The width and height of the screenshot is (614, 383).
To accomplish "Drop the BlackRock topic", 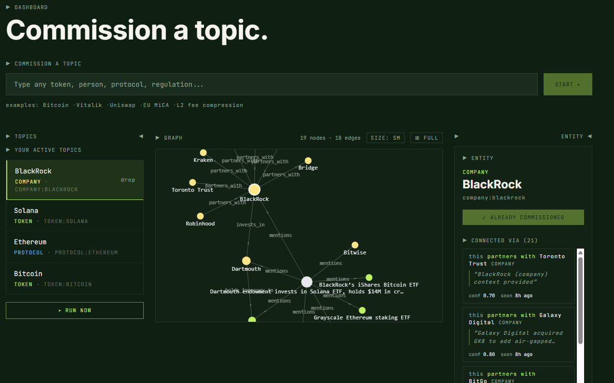I will (x=128, y=180).
